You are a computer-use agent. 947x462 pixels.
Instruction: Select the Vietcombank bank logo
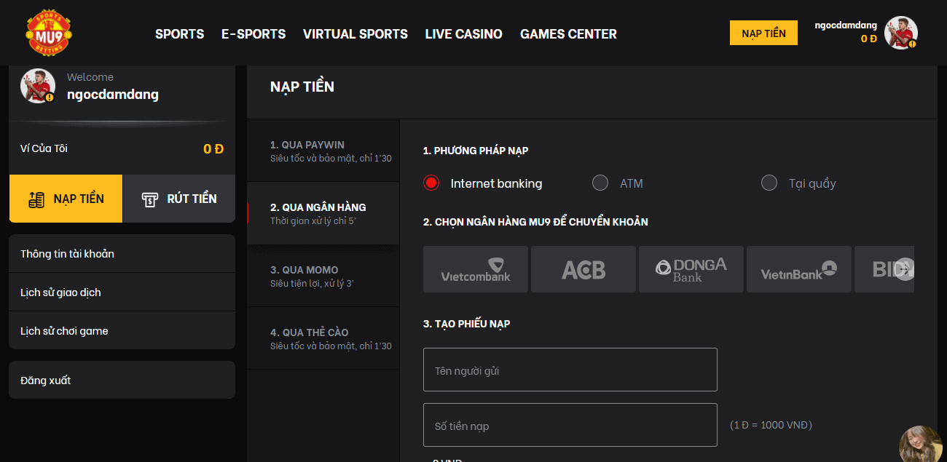point(476,269)
